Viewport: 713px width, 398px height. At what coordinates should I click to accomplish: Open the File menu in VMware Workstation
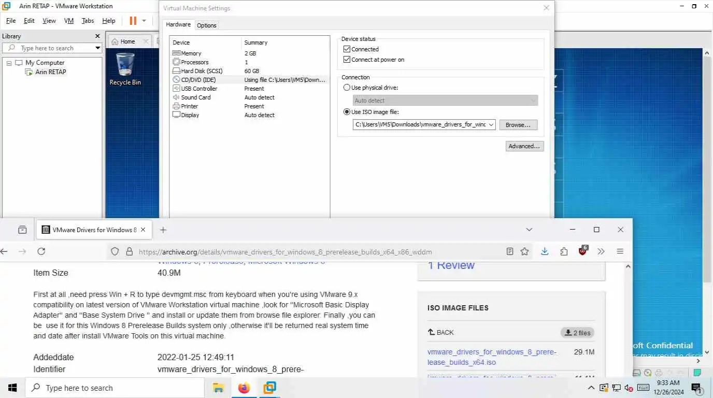(11, 21)
